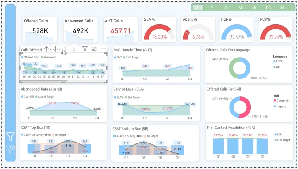Toggle SLA Target legend entry

click(133, 97)
